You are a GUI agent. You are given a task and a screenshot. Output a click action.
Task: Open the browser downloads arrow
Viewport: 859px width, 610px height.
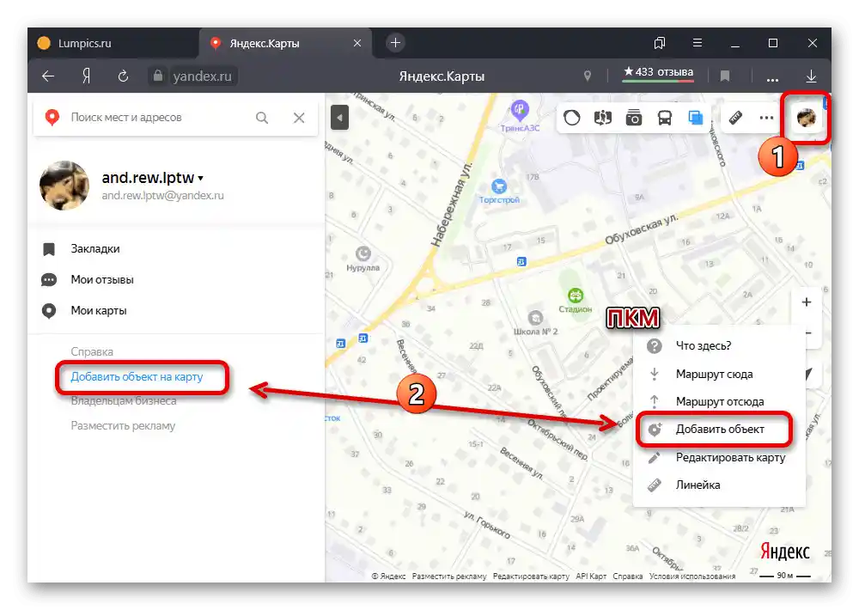click(812, 76)
